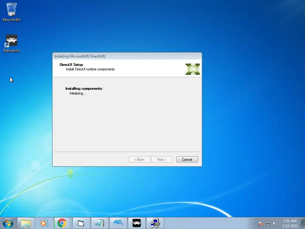Click the 'Initializing...' status text
Image resolution: width=305 pixels, height=229 pixels.
78,93
